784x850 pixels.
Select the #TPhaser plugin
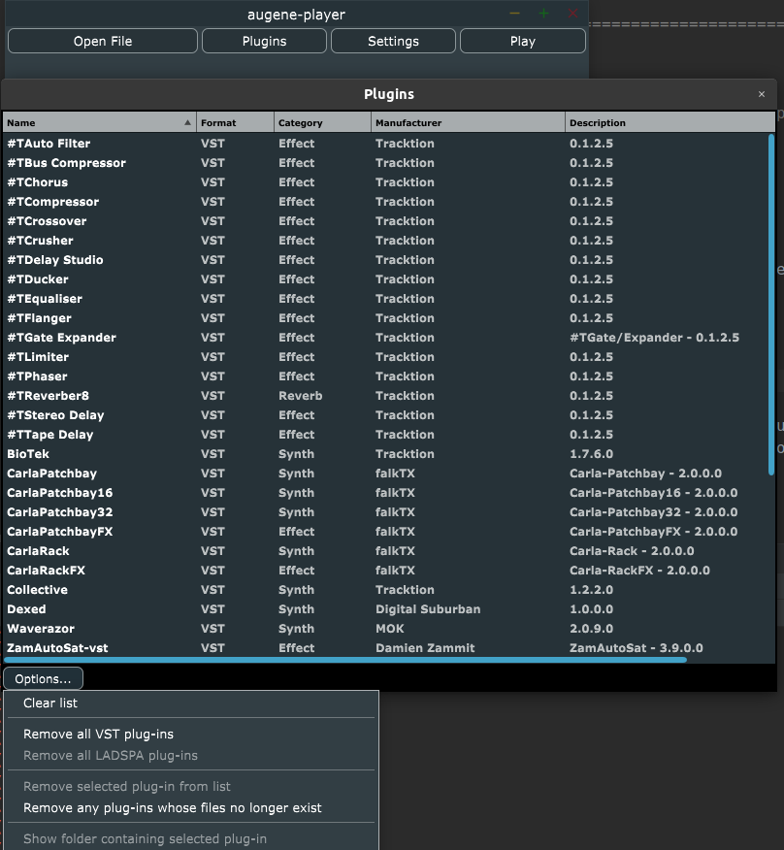tap(386, 376)
